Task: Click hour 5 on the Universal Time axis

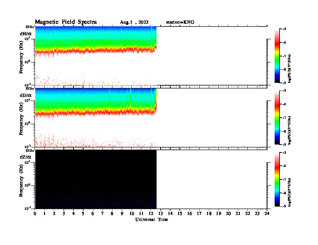Action: click(83, 213)
